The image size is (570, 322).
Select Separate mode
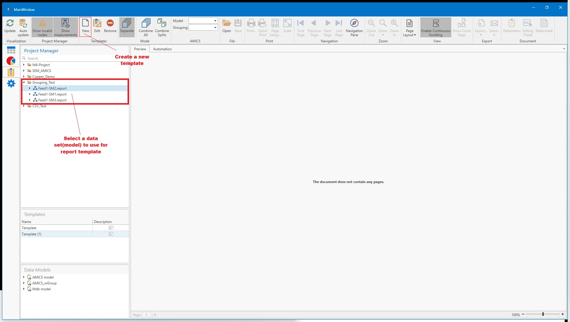click(127, 27)
